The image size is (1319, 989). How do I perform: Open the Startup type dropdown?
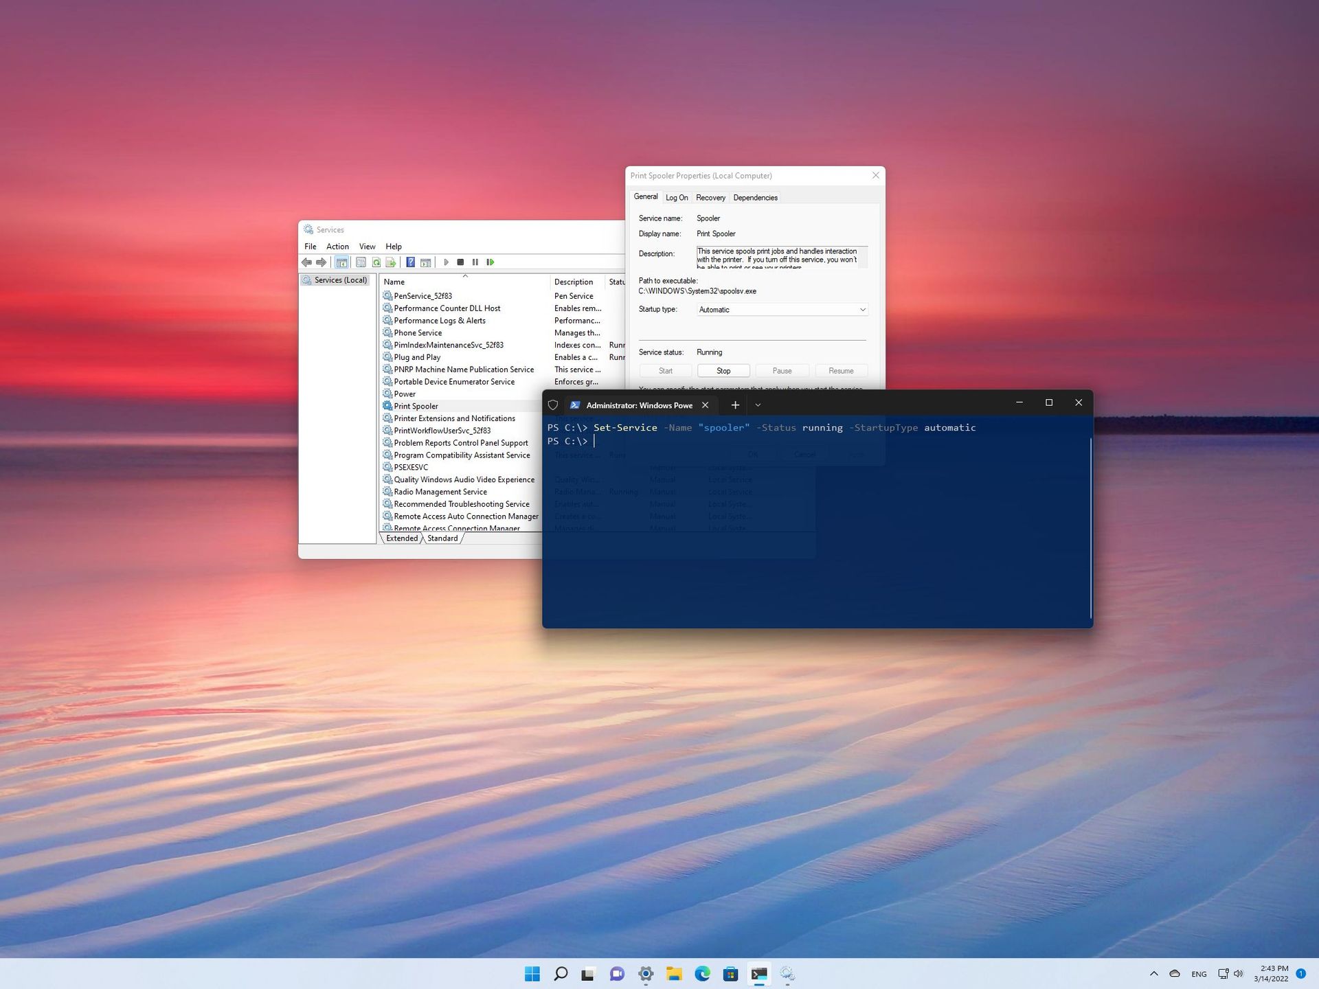coord(861,309)
